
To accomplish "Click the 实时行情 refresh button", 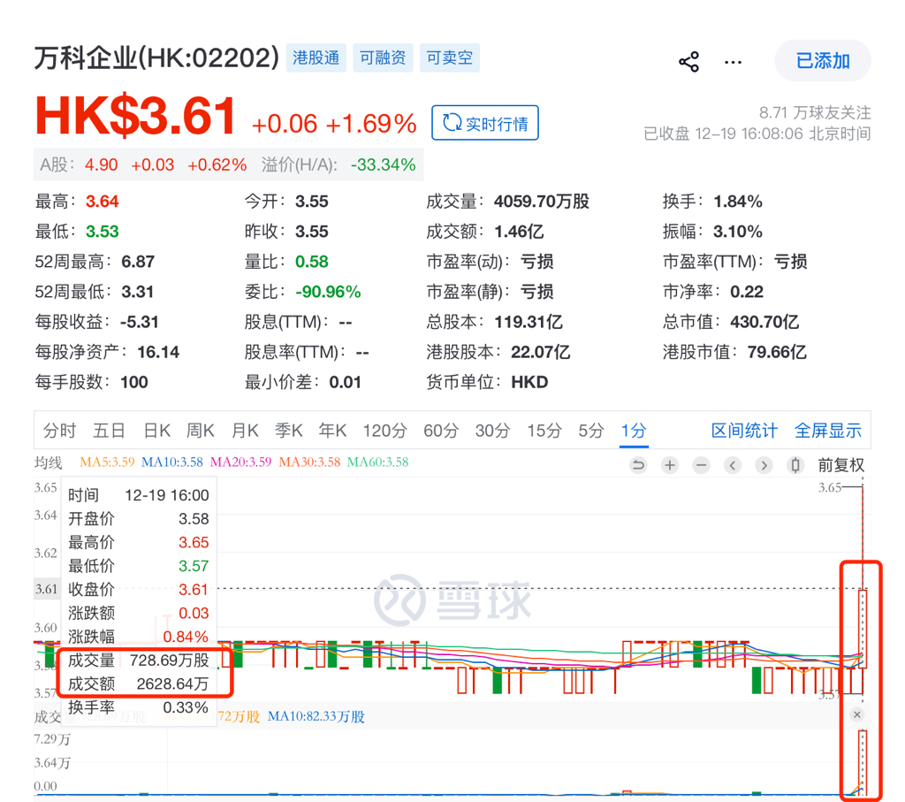I will point(485,123).
